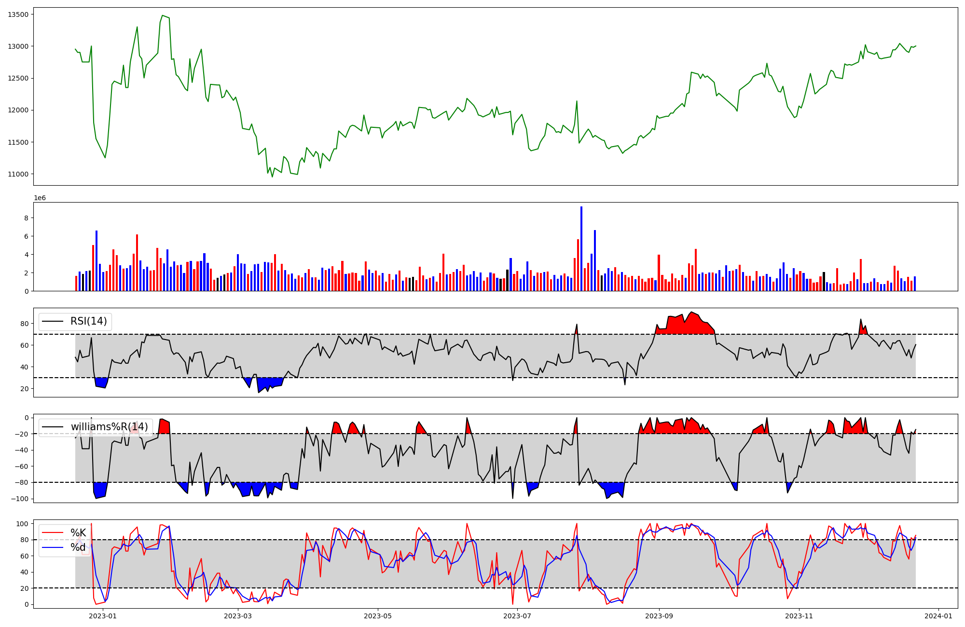This screenshot has height=627, width=965.
Task: Click the 2023-09 date tick label
Action: click(659, 616)
